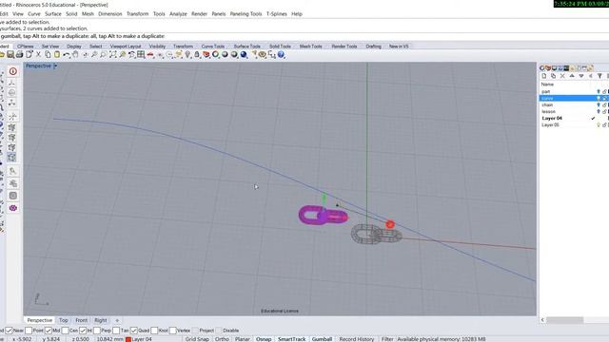Open Help with the blue question icon
This screenshot has width=609, height=342.
pyautogui.click(x=282, y=55)
